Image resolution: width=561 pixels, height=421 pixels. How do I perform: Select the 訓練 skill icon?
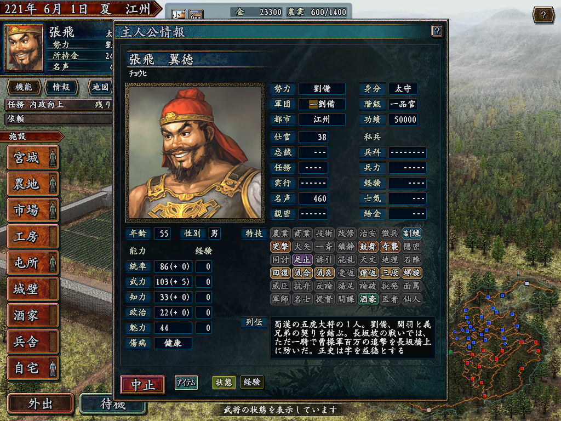[411, 234]
